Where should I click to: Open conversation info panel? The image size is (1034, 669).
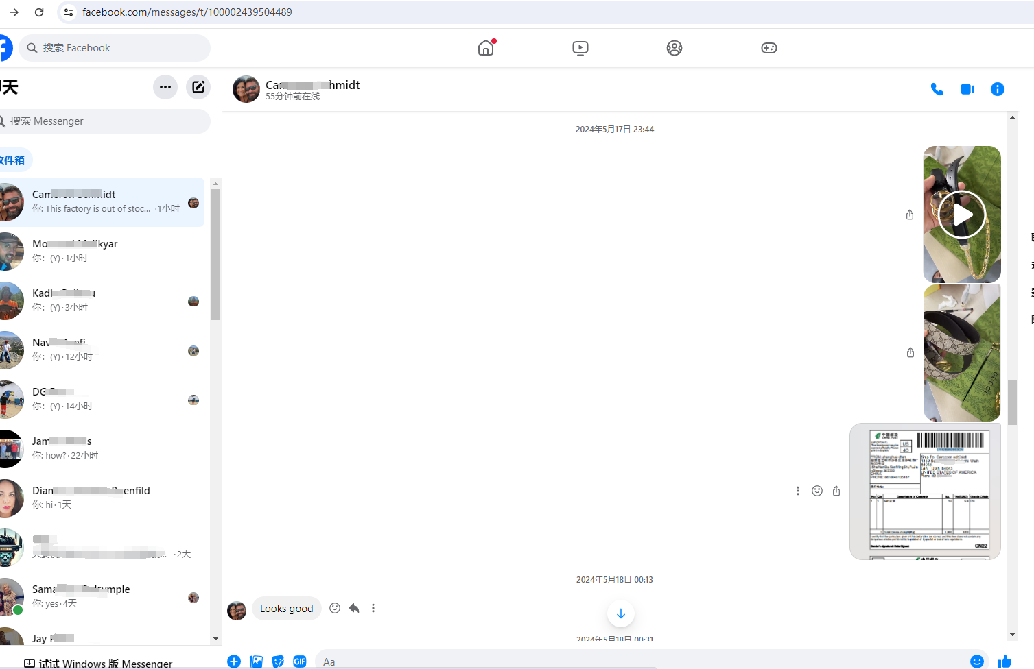pos(997,89)
